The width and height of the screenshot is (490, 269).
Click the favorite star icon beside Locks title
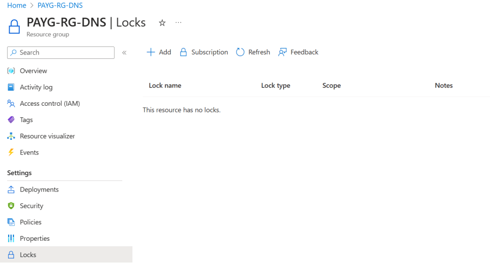(x=162, y=23)
